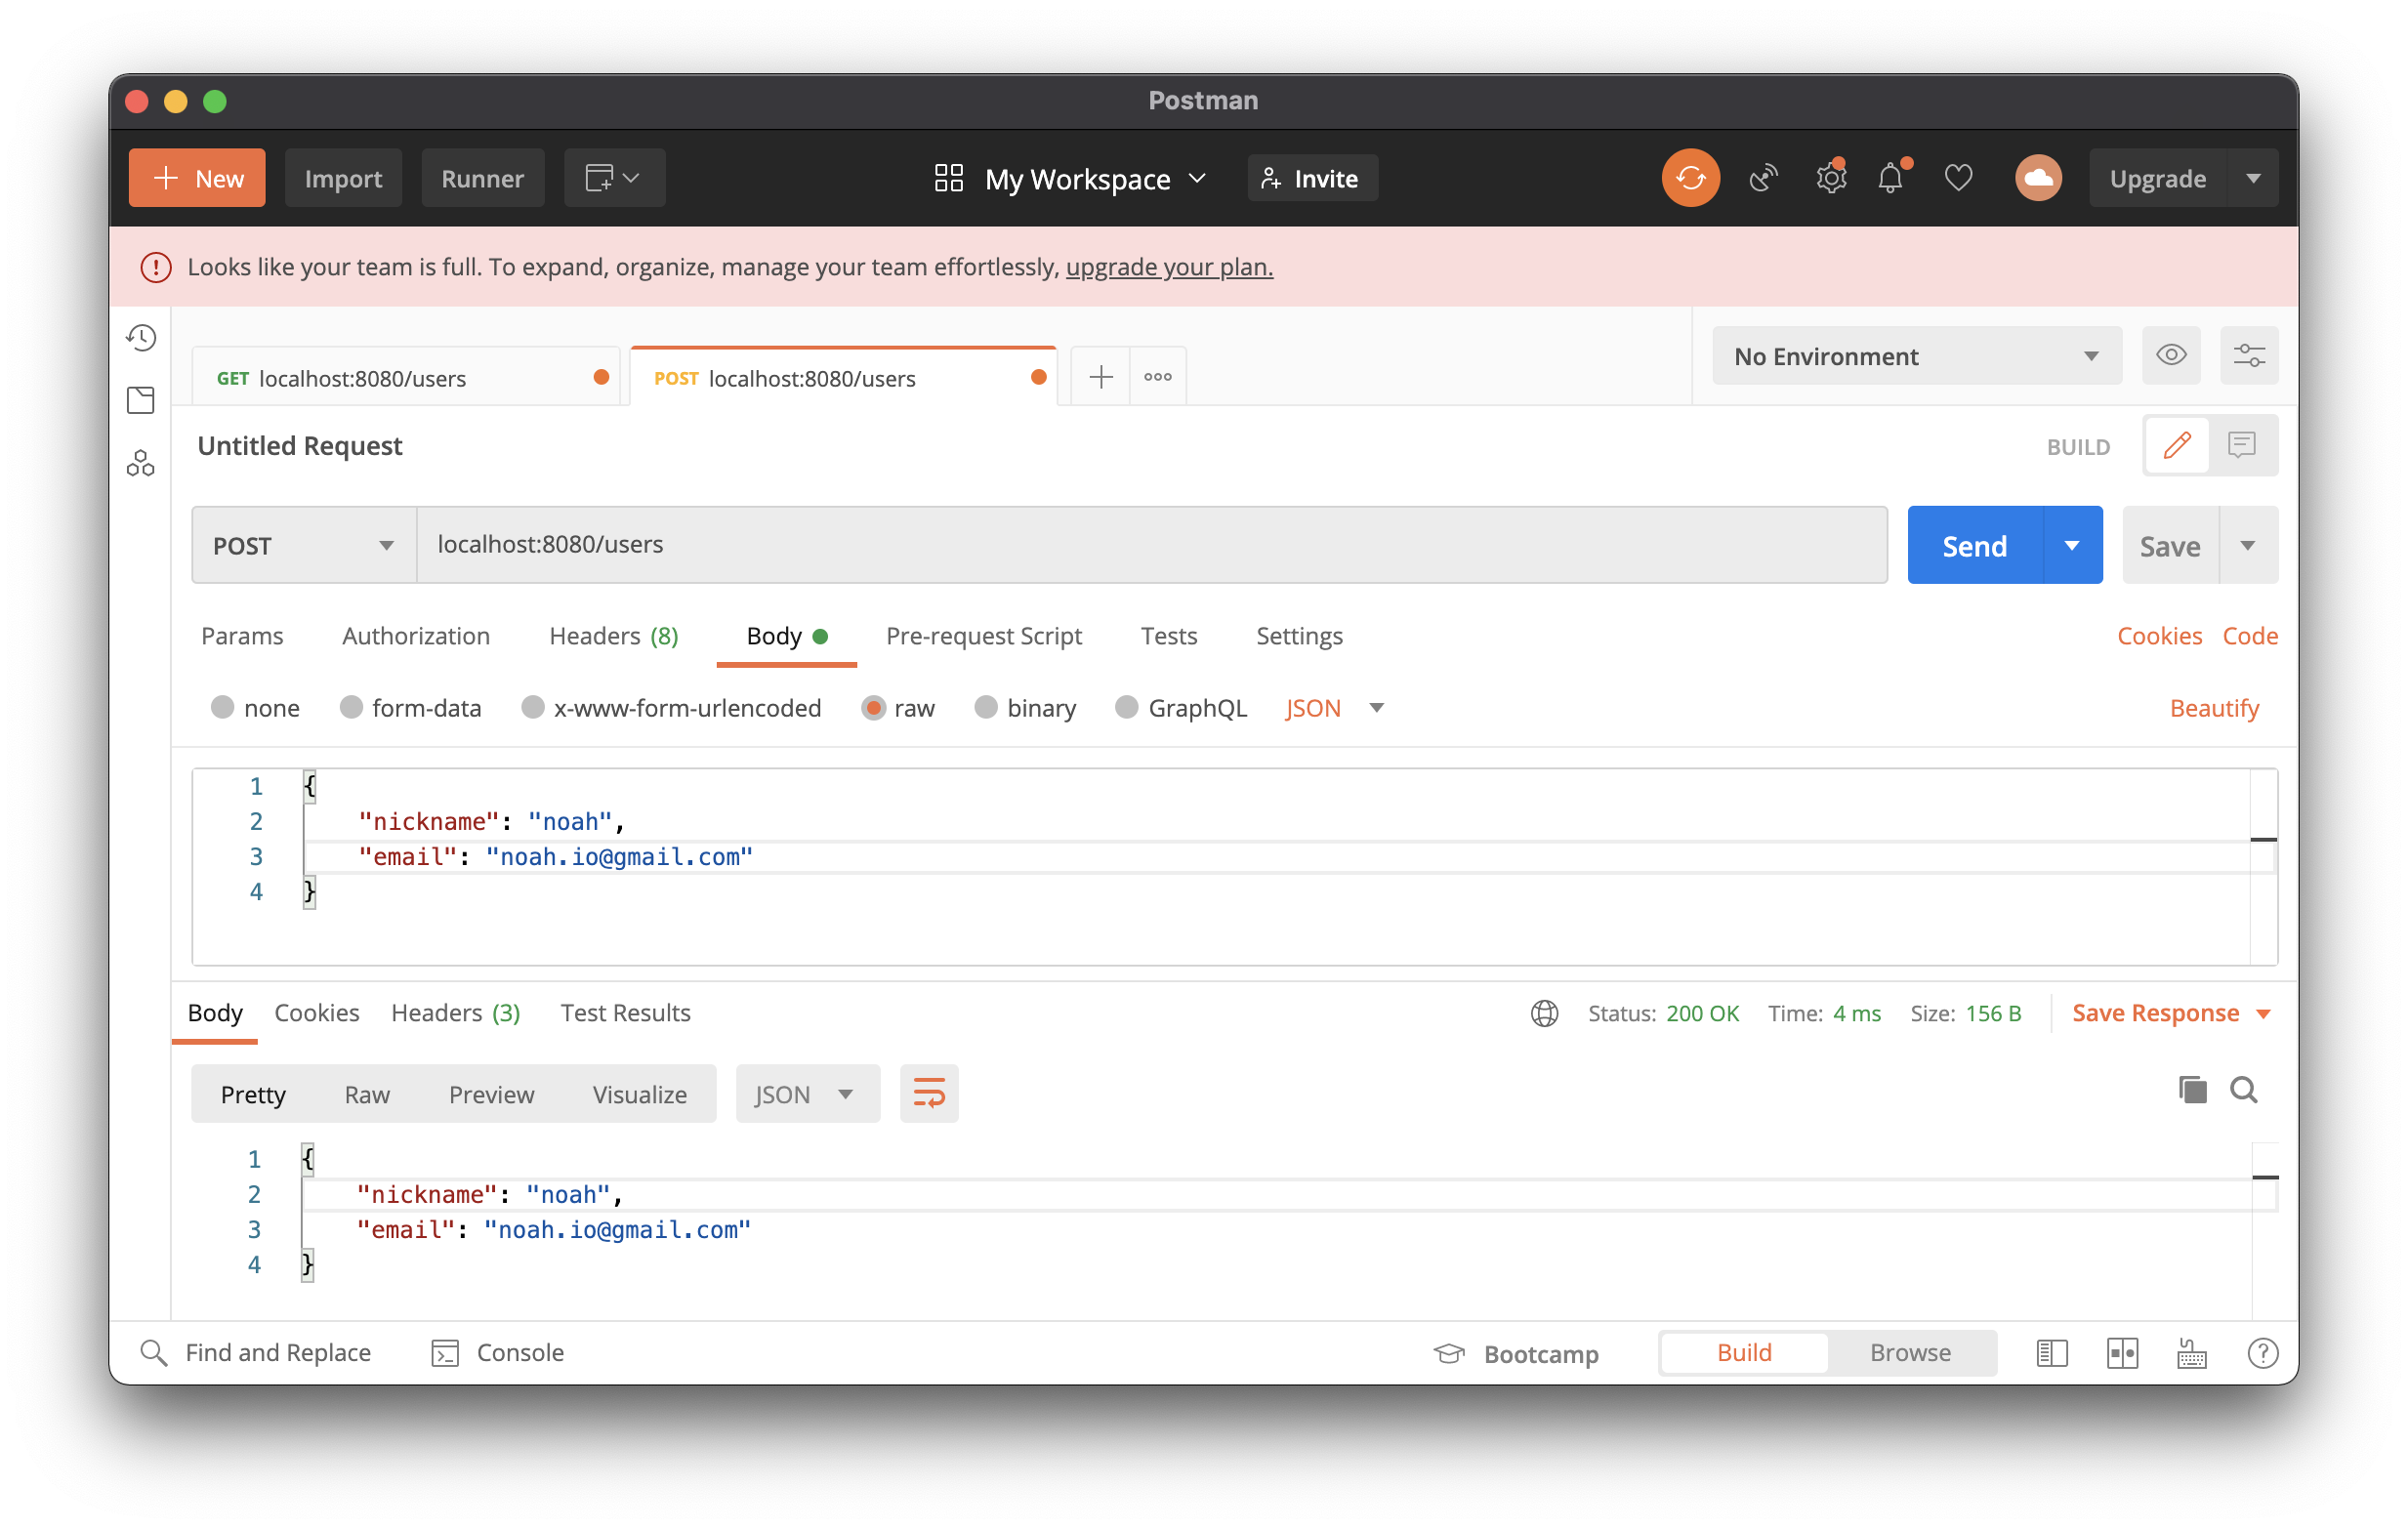This screenshot has height=1529, width=2408.
Task: Open the manage environments sliders icon
Action: (x=2248, y=356)
